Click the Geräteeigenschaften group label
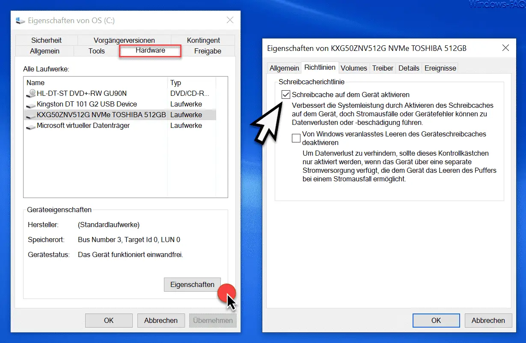Screen dimensions: 526x343 (x=59, y=210)
